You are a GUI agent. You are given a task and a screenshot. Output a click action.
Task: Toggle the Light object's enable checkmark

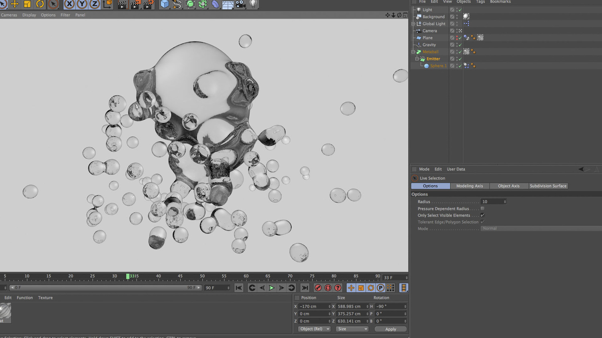tap(460, 10)
